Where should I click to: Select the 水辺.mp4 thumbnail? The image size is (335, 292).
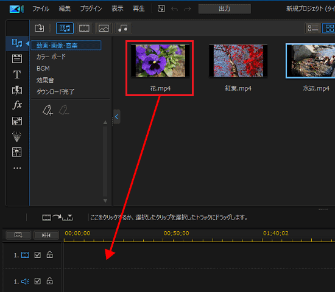(x=311, y=61)
